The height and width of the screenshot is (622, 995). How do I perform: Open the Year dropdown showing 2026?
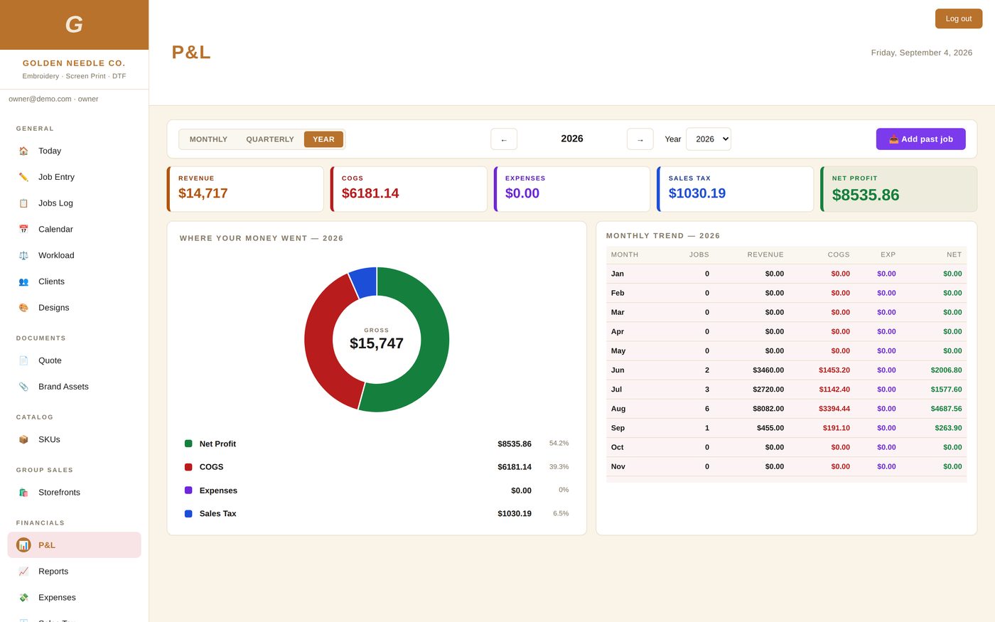click(x=708, y=139)
